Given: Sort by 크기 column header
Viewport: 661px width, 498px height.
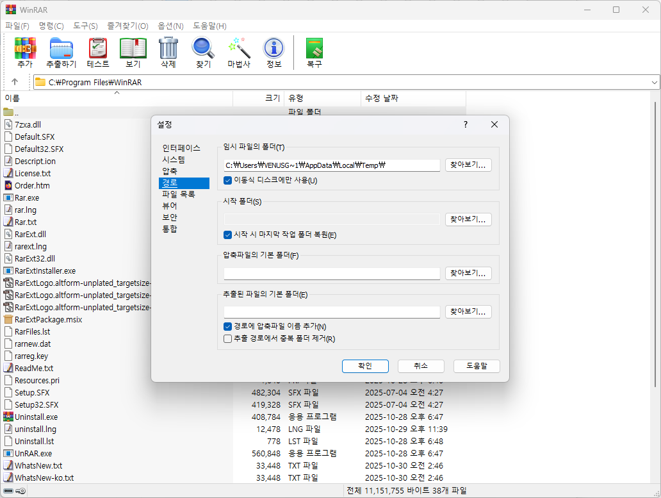Looking at the screenshot, I should (x=258, y=98).
